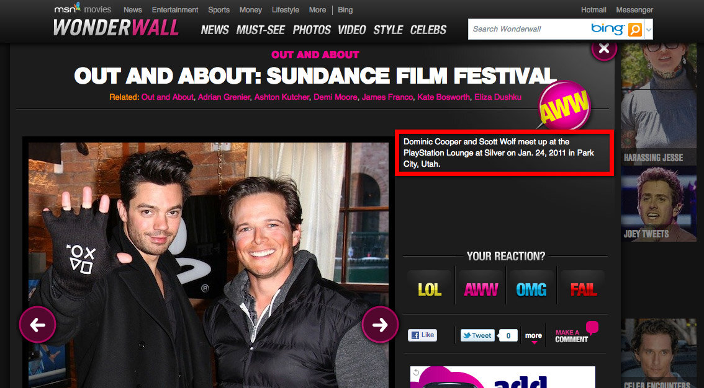Open Messenger link
Viewport: 704px width, 388px height.
[x=634, y=10]
